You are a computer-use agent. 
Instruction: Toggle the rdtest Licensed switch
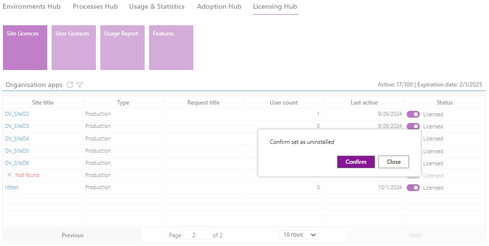(x=413, y=188)
